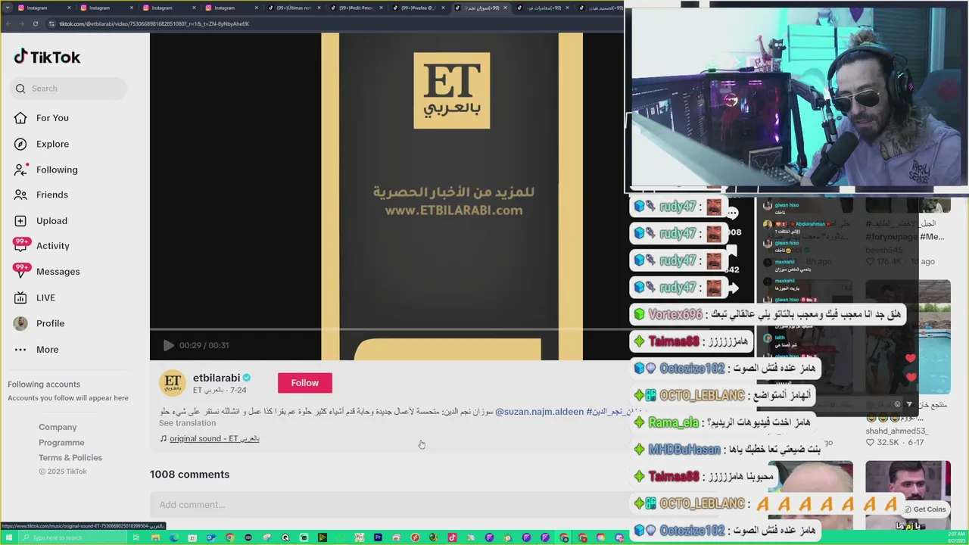Go to the Following feed
This screenshot has width=969, height=545.
[57, 170]
